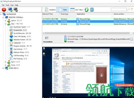Open User Activity - 7 / 7

pyautogui.click(x=20, y=49)
